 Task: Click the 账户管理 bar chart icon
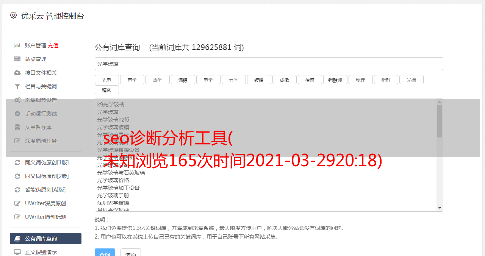(x=17, y=45)
